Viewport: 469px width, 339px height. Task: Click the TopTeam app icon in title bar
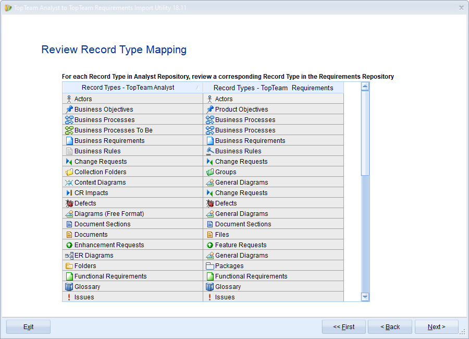[8, 8]
